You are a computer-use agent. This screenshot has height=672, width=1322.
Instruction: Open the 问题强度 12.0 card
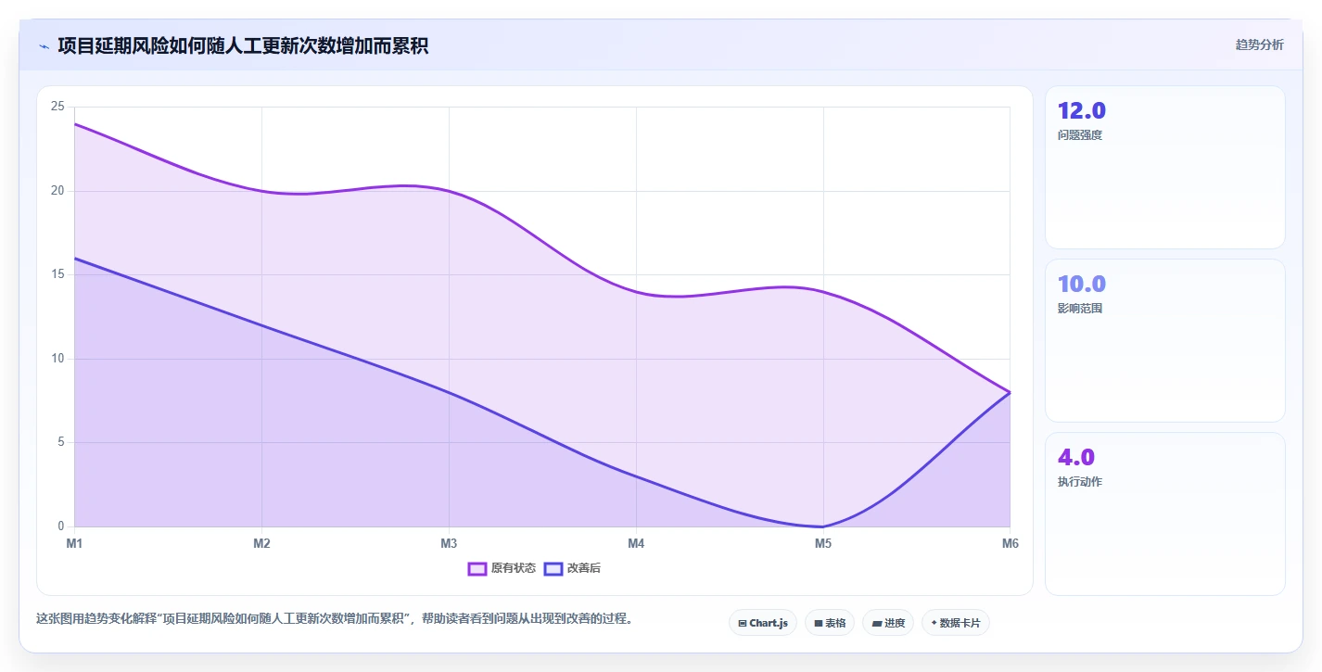click(1165, 167)
